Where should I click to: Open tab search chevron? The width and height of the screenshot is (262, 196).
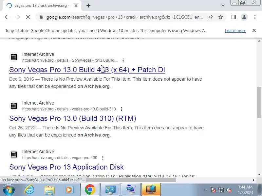coord(223,6)
